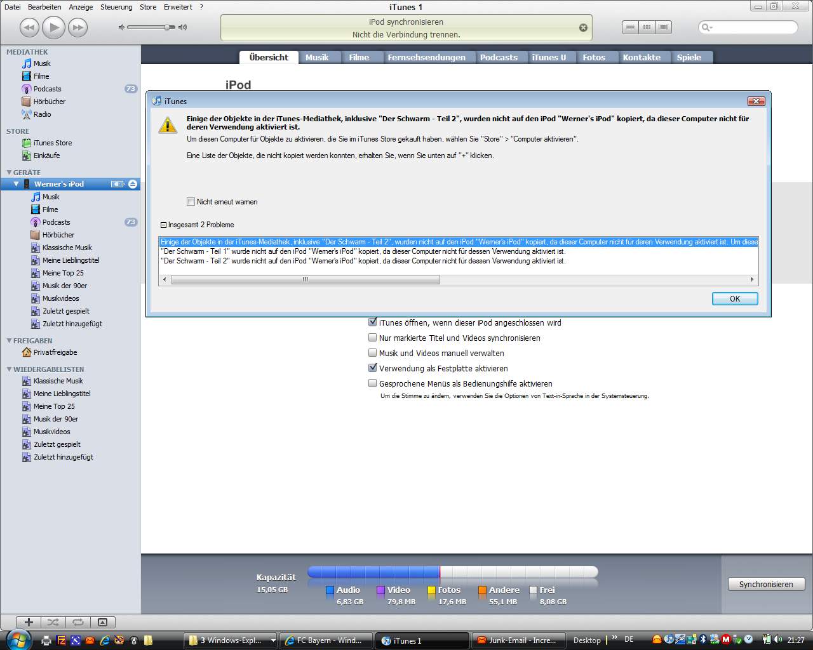Switch to list view button
The image size is (813, 650).
[x=629, y=27]
